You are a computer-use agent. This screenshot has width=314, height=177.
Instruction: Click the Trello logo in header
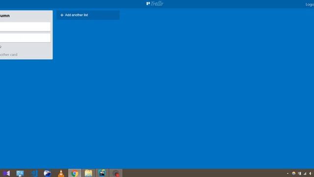(x=155, y=3)
